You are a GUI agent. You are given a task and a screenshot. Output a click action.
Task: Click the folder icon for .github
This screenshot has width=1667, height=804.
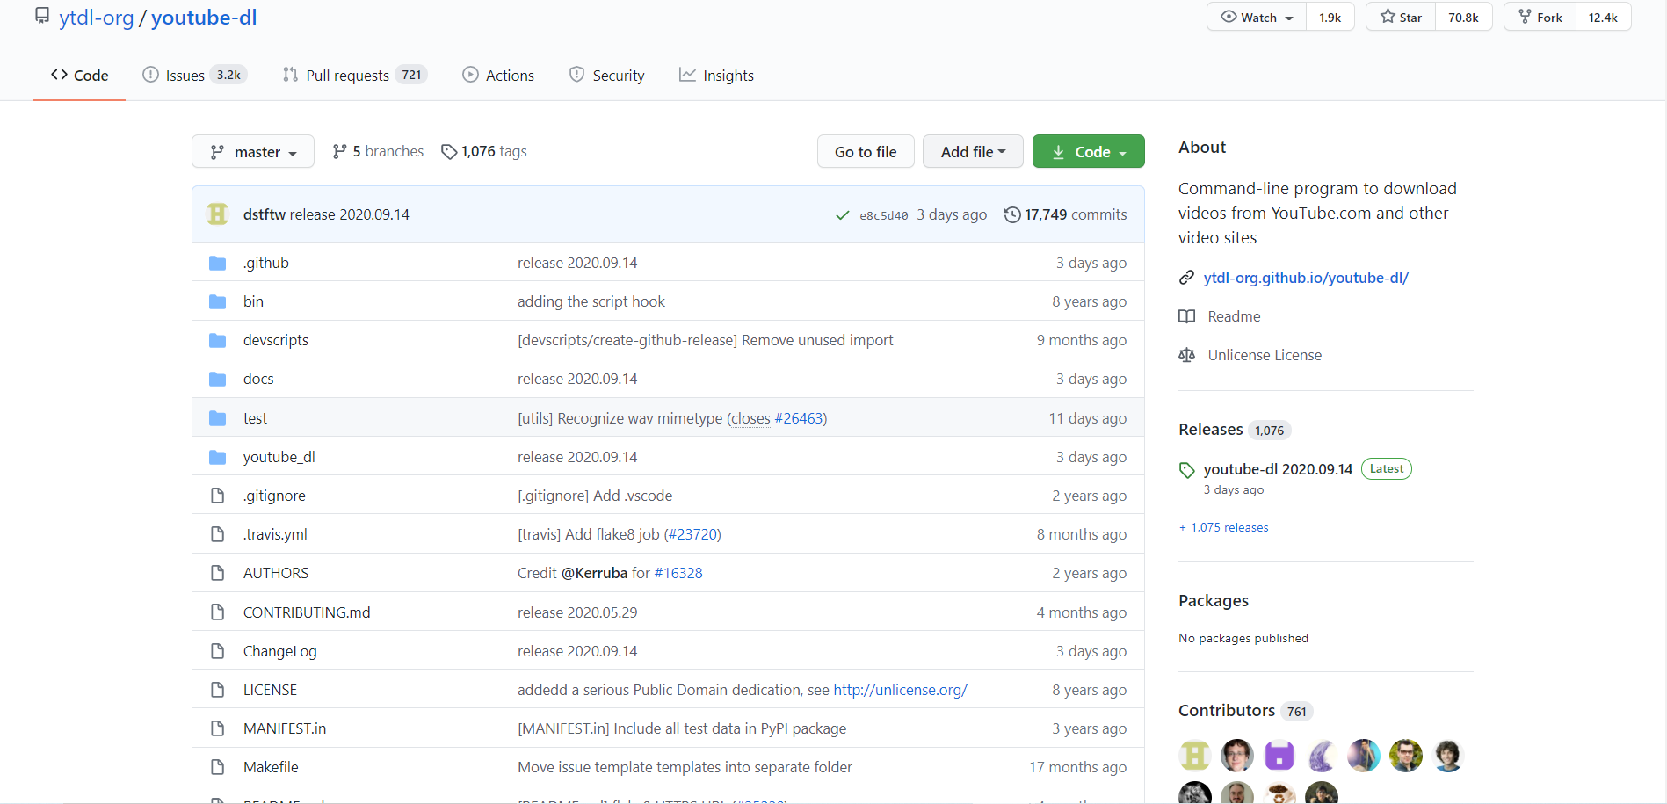coord(217,263)
